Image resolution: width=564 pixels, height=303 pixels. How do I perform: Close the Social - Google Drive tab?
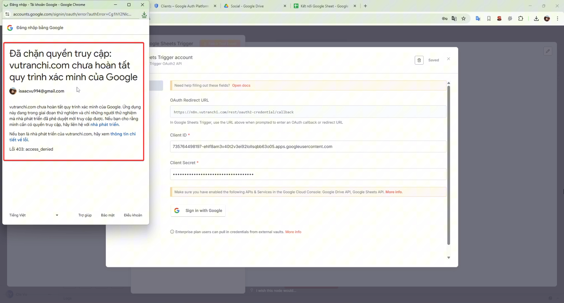tap(285, 6)
